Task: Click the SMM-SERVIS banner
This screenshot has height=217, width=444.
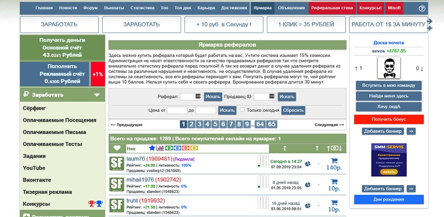Action: 389,160
